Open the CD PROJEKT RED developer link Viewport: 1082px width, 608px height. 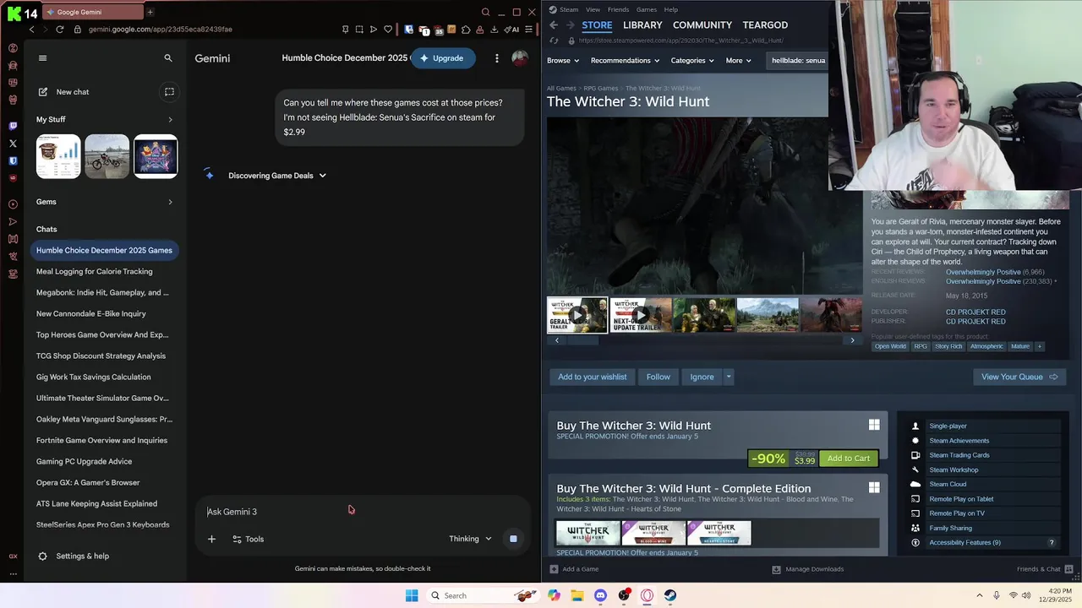975,312
